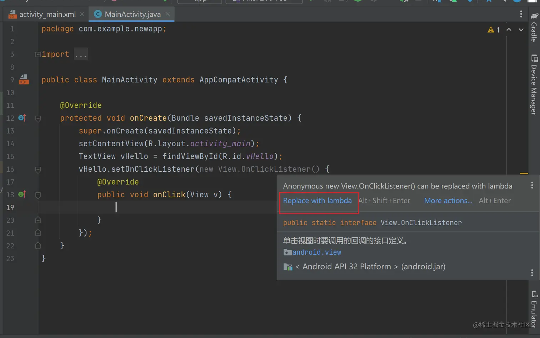Click AppCompatActivity in the class declaration
Image resolution: width=540 pixels, height=338 pixels.
click(x=239, y=80)
